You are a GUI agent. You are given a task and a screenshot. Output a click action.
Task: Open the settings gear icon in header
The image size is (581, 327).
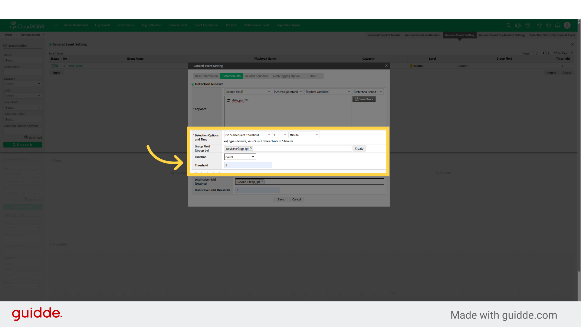tap(548, 25)
